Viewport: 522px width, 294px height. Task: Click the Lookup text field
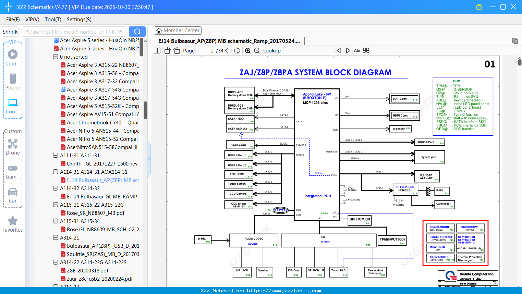tap(308, 51)
